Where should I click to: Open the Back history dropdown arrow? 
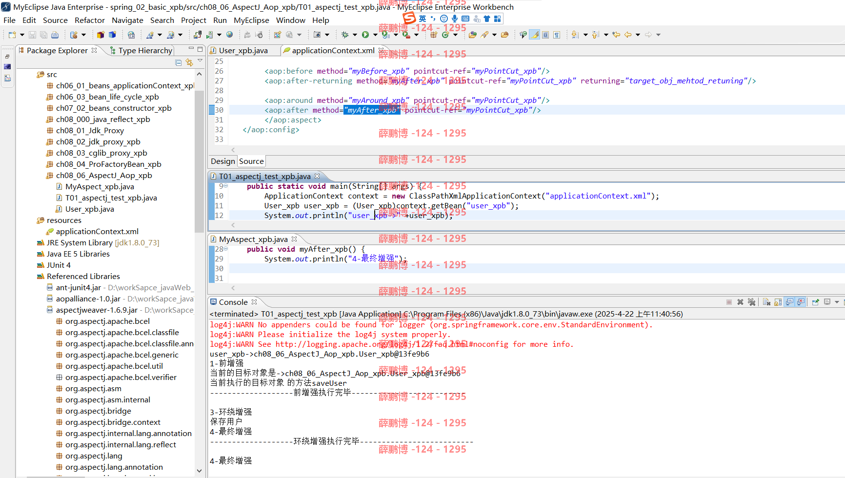click(638, 35)
